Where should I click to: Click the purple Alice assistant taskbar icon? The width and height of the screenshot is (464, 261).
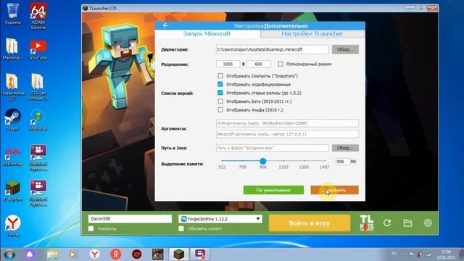coord(29,254)
